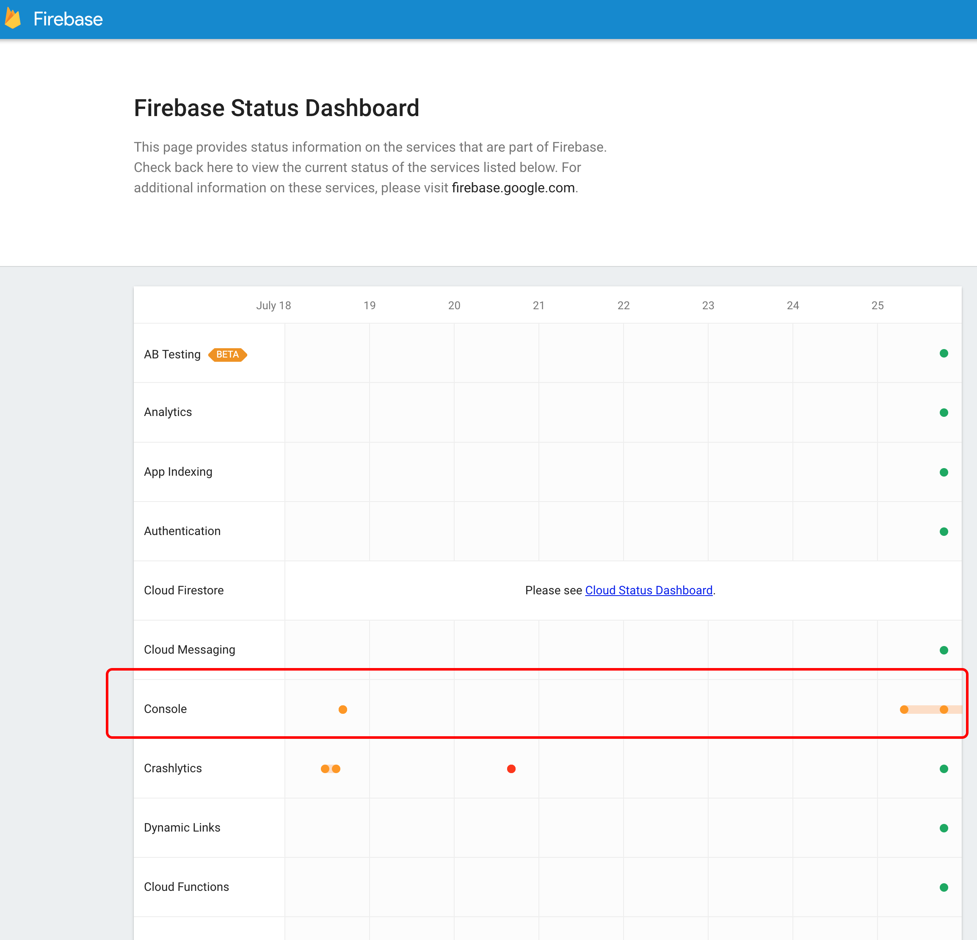
Task: Click the first orange Console dot on the 25th
Action: [x=904, y=710]
